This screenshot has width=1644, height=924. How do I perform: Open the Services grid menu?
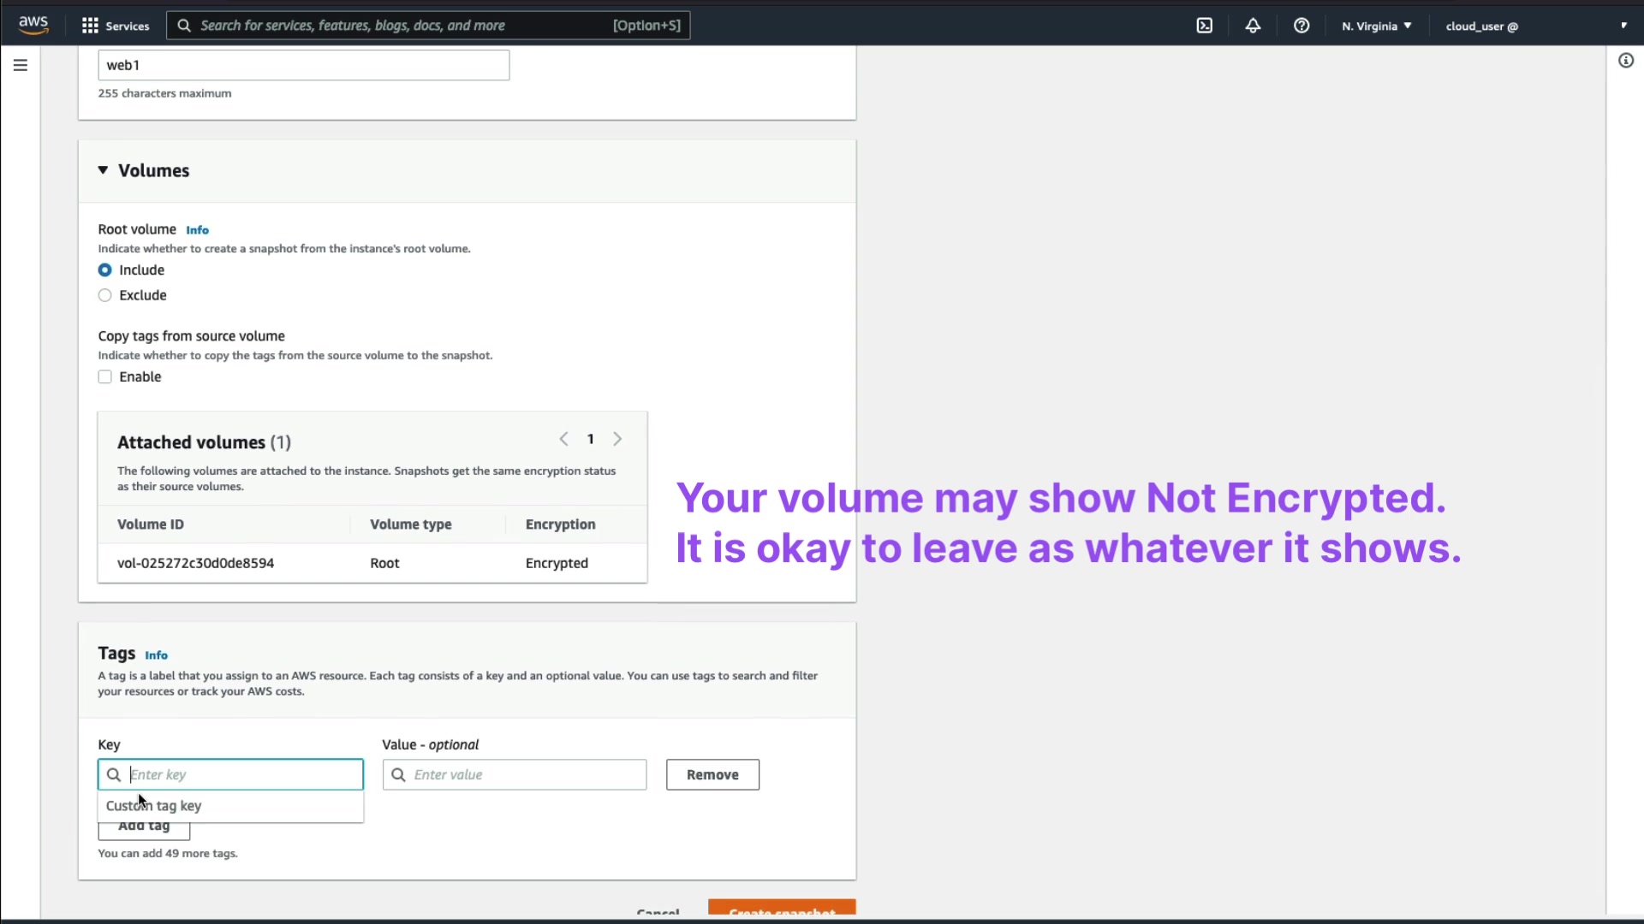pos(90,26)
